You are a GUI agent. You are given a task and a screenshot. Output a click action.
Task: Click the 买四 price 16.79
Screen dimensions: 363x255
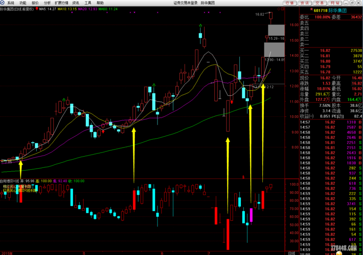[x=325, y=67]
